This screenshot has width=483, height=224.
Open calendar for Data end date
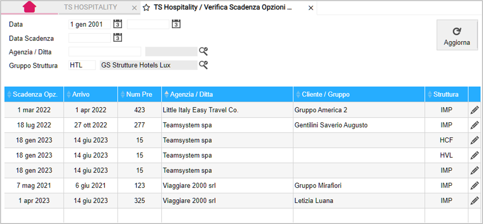[176, 24]
